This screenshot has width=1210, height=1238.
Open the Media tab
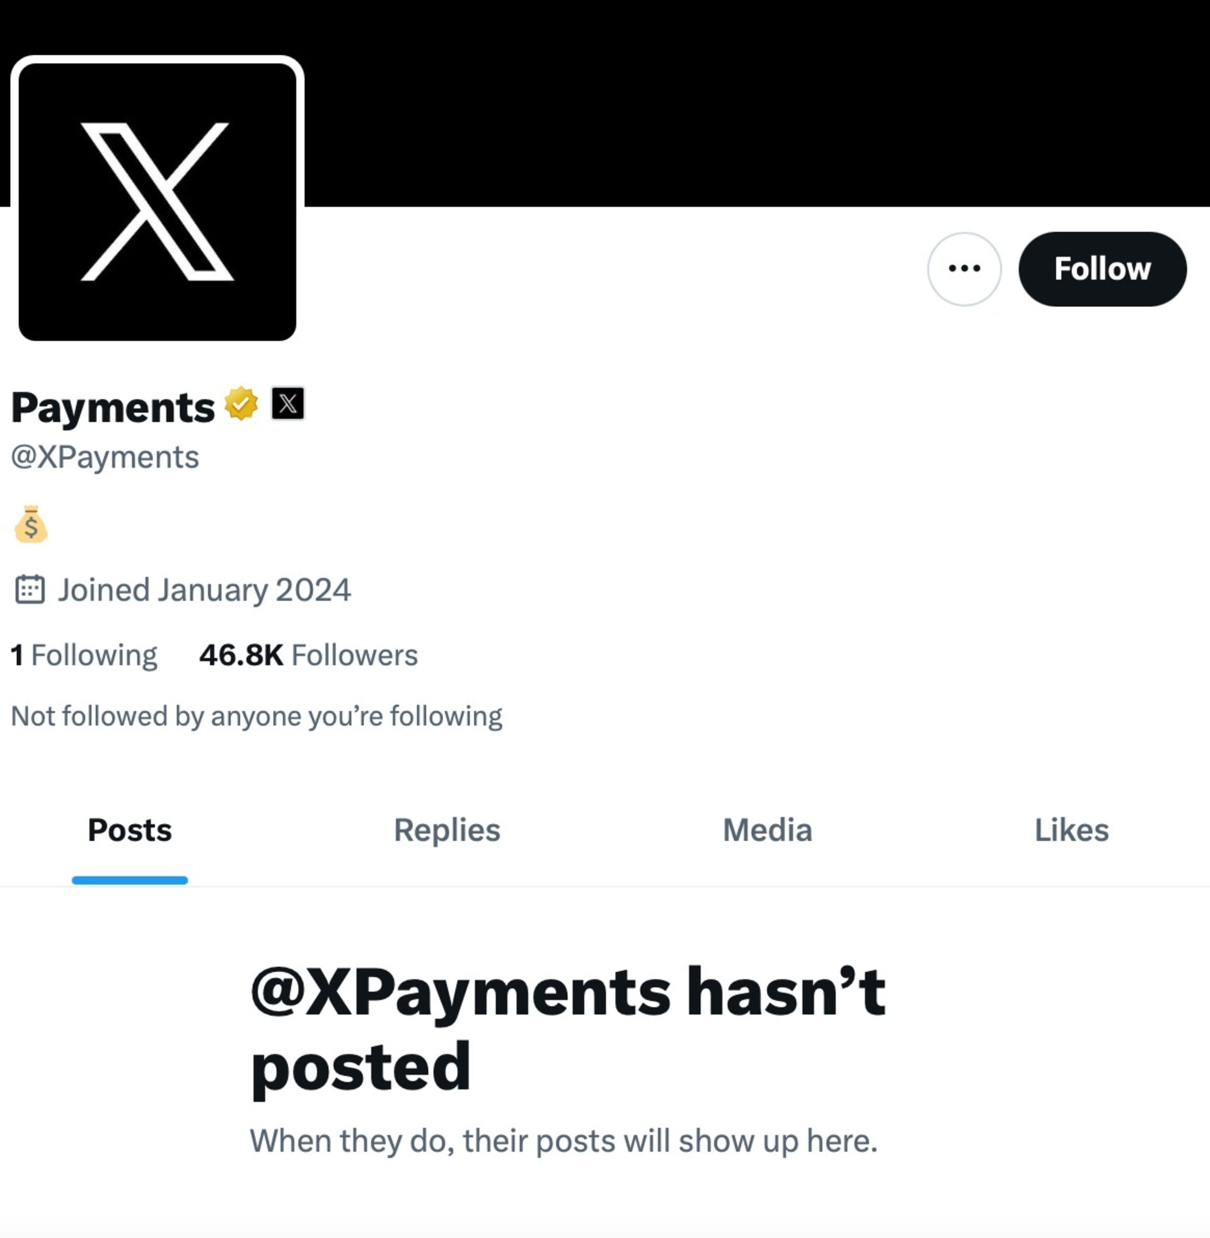pos(766,829)
